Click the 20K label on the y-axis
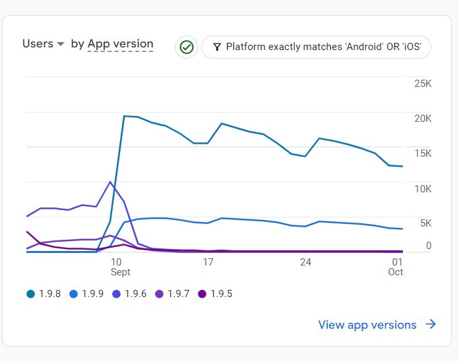This screenshot has width=459, height=361. [x=423, y=119]
